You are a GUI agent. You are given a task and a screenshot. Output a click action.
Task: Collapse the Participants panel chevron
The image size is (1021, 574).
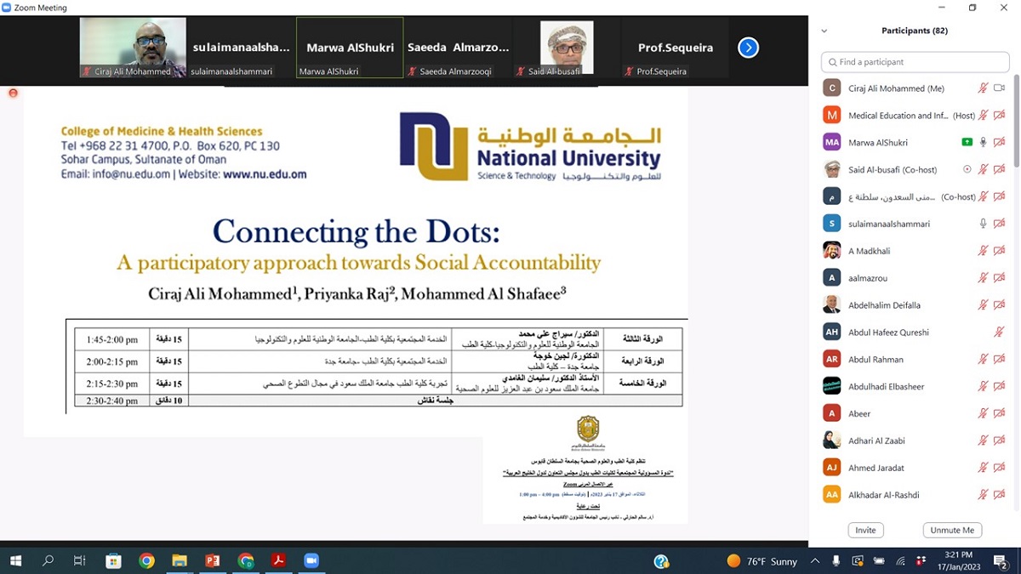tap(824, 31)
